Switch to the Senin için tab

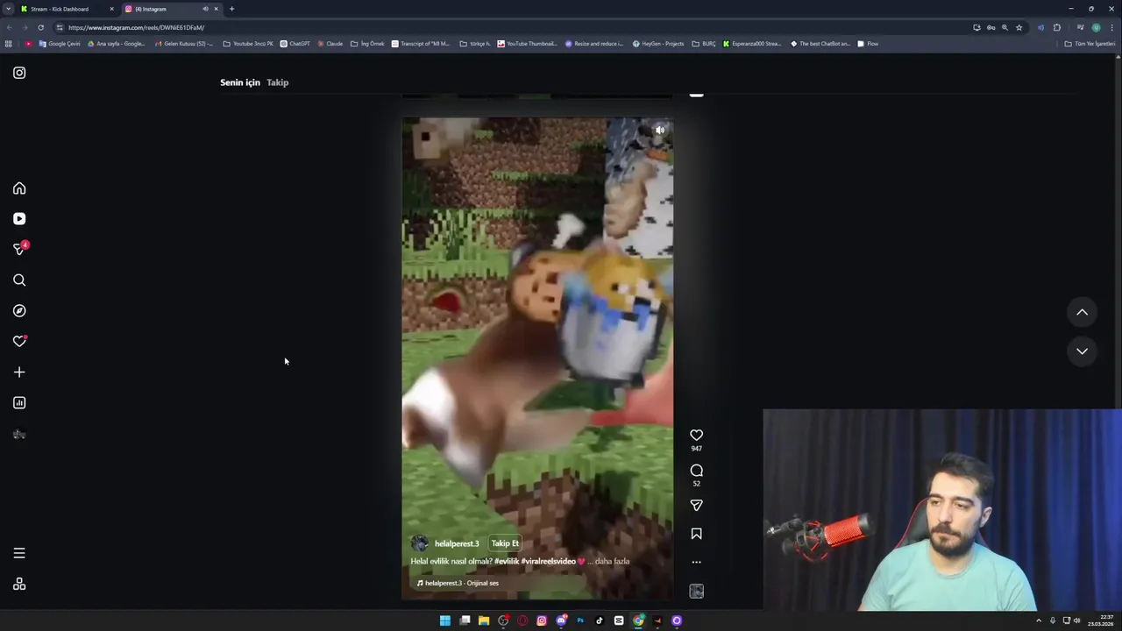240,82
